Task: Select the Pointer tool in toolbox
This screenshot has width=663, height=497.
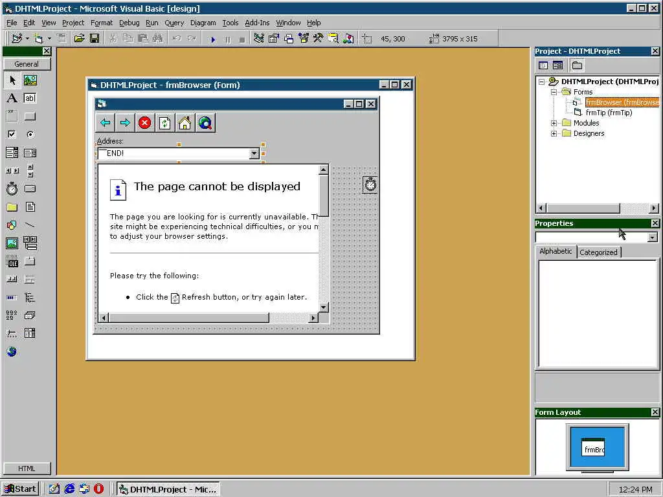Action: (x=12, y=80)
